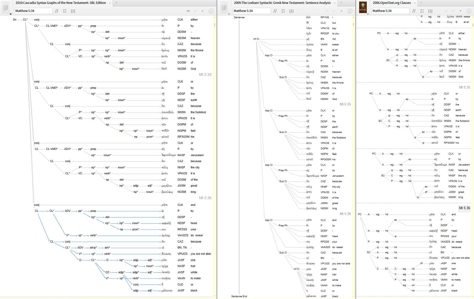Show resource information in OpenText panel
Screen dimensions: 474x299
point(469,11)
